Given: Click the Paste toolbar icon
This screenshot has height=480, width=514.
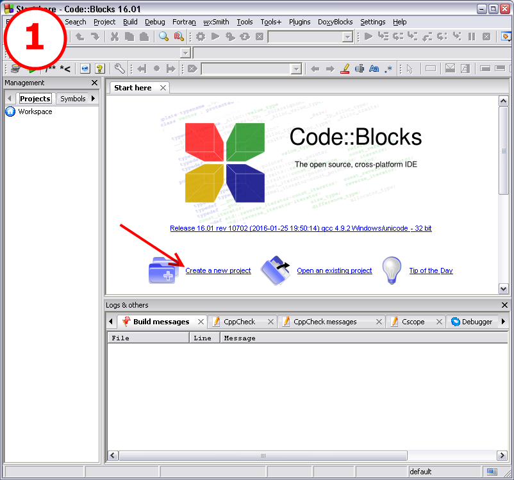Looking at the screenshot, I should coord(144,37).
